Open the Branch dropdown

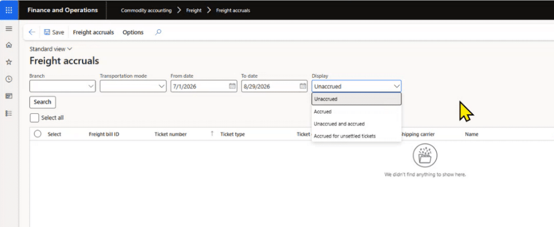coord(63,86)
